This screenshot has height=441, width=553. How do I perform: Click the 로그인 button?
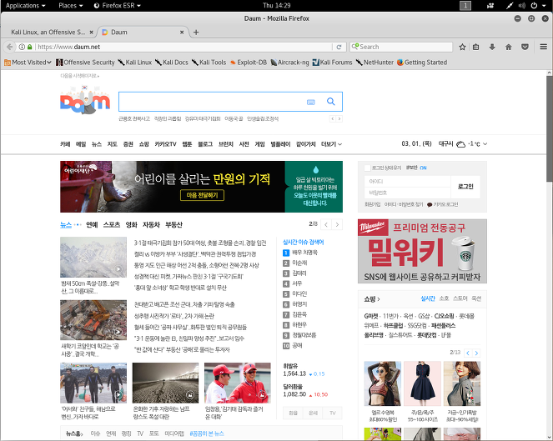pos(465,187)
